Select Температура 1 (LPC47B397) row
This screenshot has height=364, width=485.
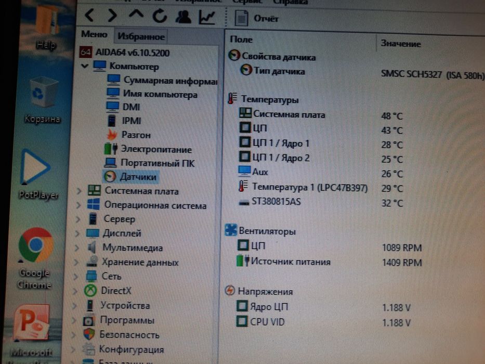pos(303,187)
